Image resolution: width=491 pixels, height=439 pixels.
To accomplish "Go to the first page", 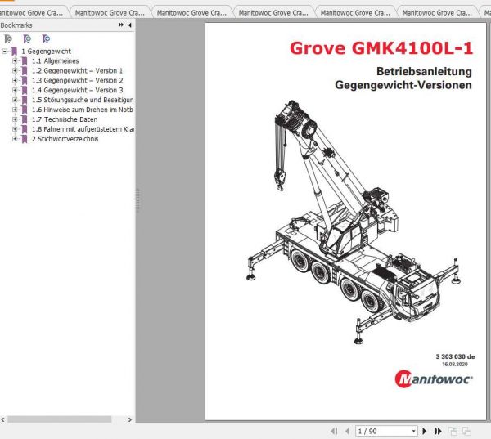I will [334, 431].
